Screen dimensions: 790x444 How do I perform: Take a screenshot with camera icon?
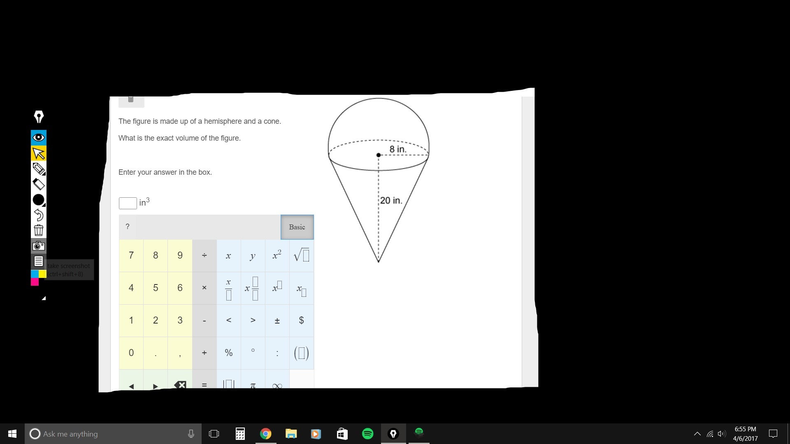(39, 246)
